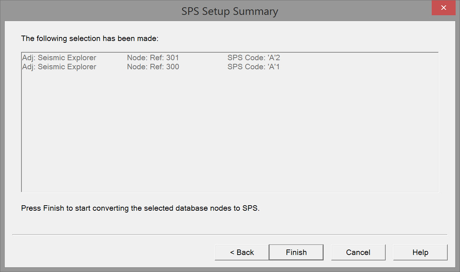
Task: Close the SPS Setup Summary window
Action: 443,8
